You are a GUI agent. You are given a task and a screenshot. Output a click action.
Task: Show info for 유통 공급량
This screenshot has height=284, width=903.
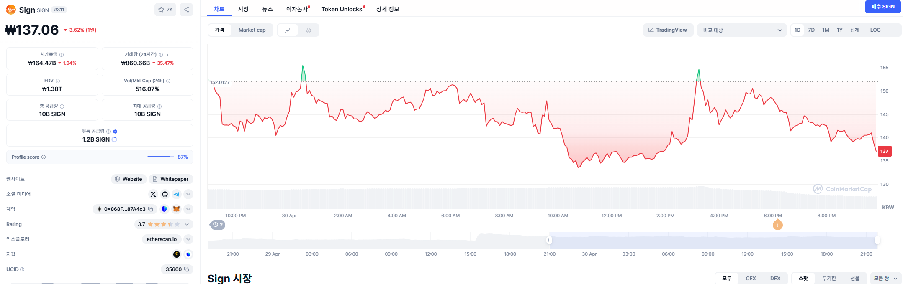(108, 132)
